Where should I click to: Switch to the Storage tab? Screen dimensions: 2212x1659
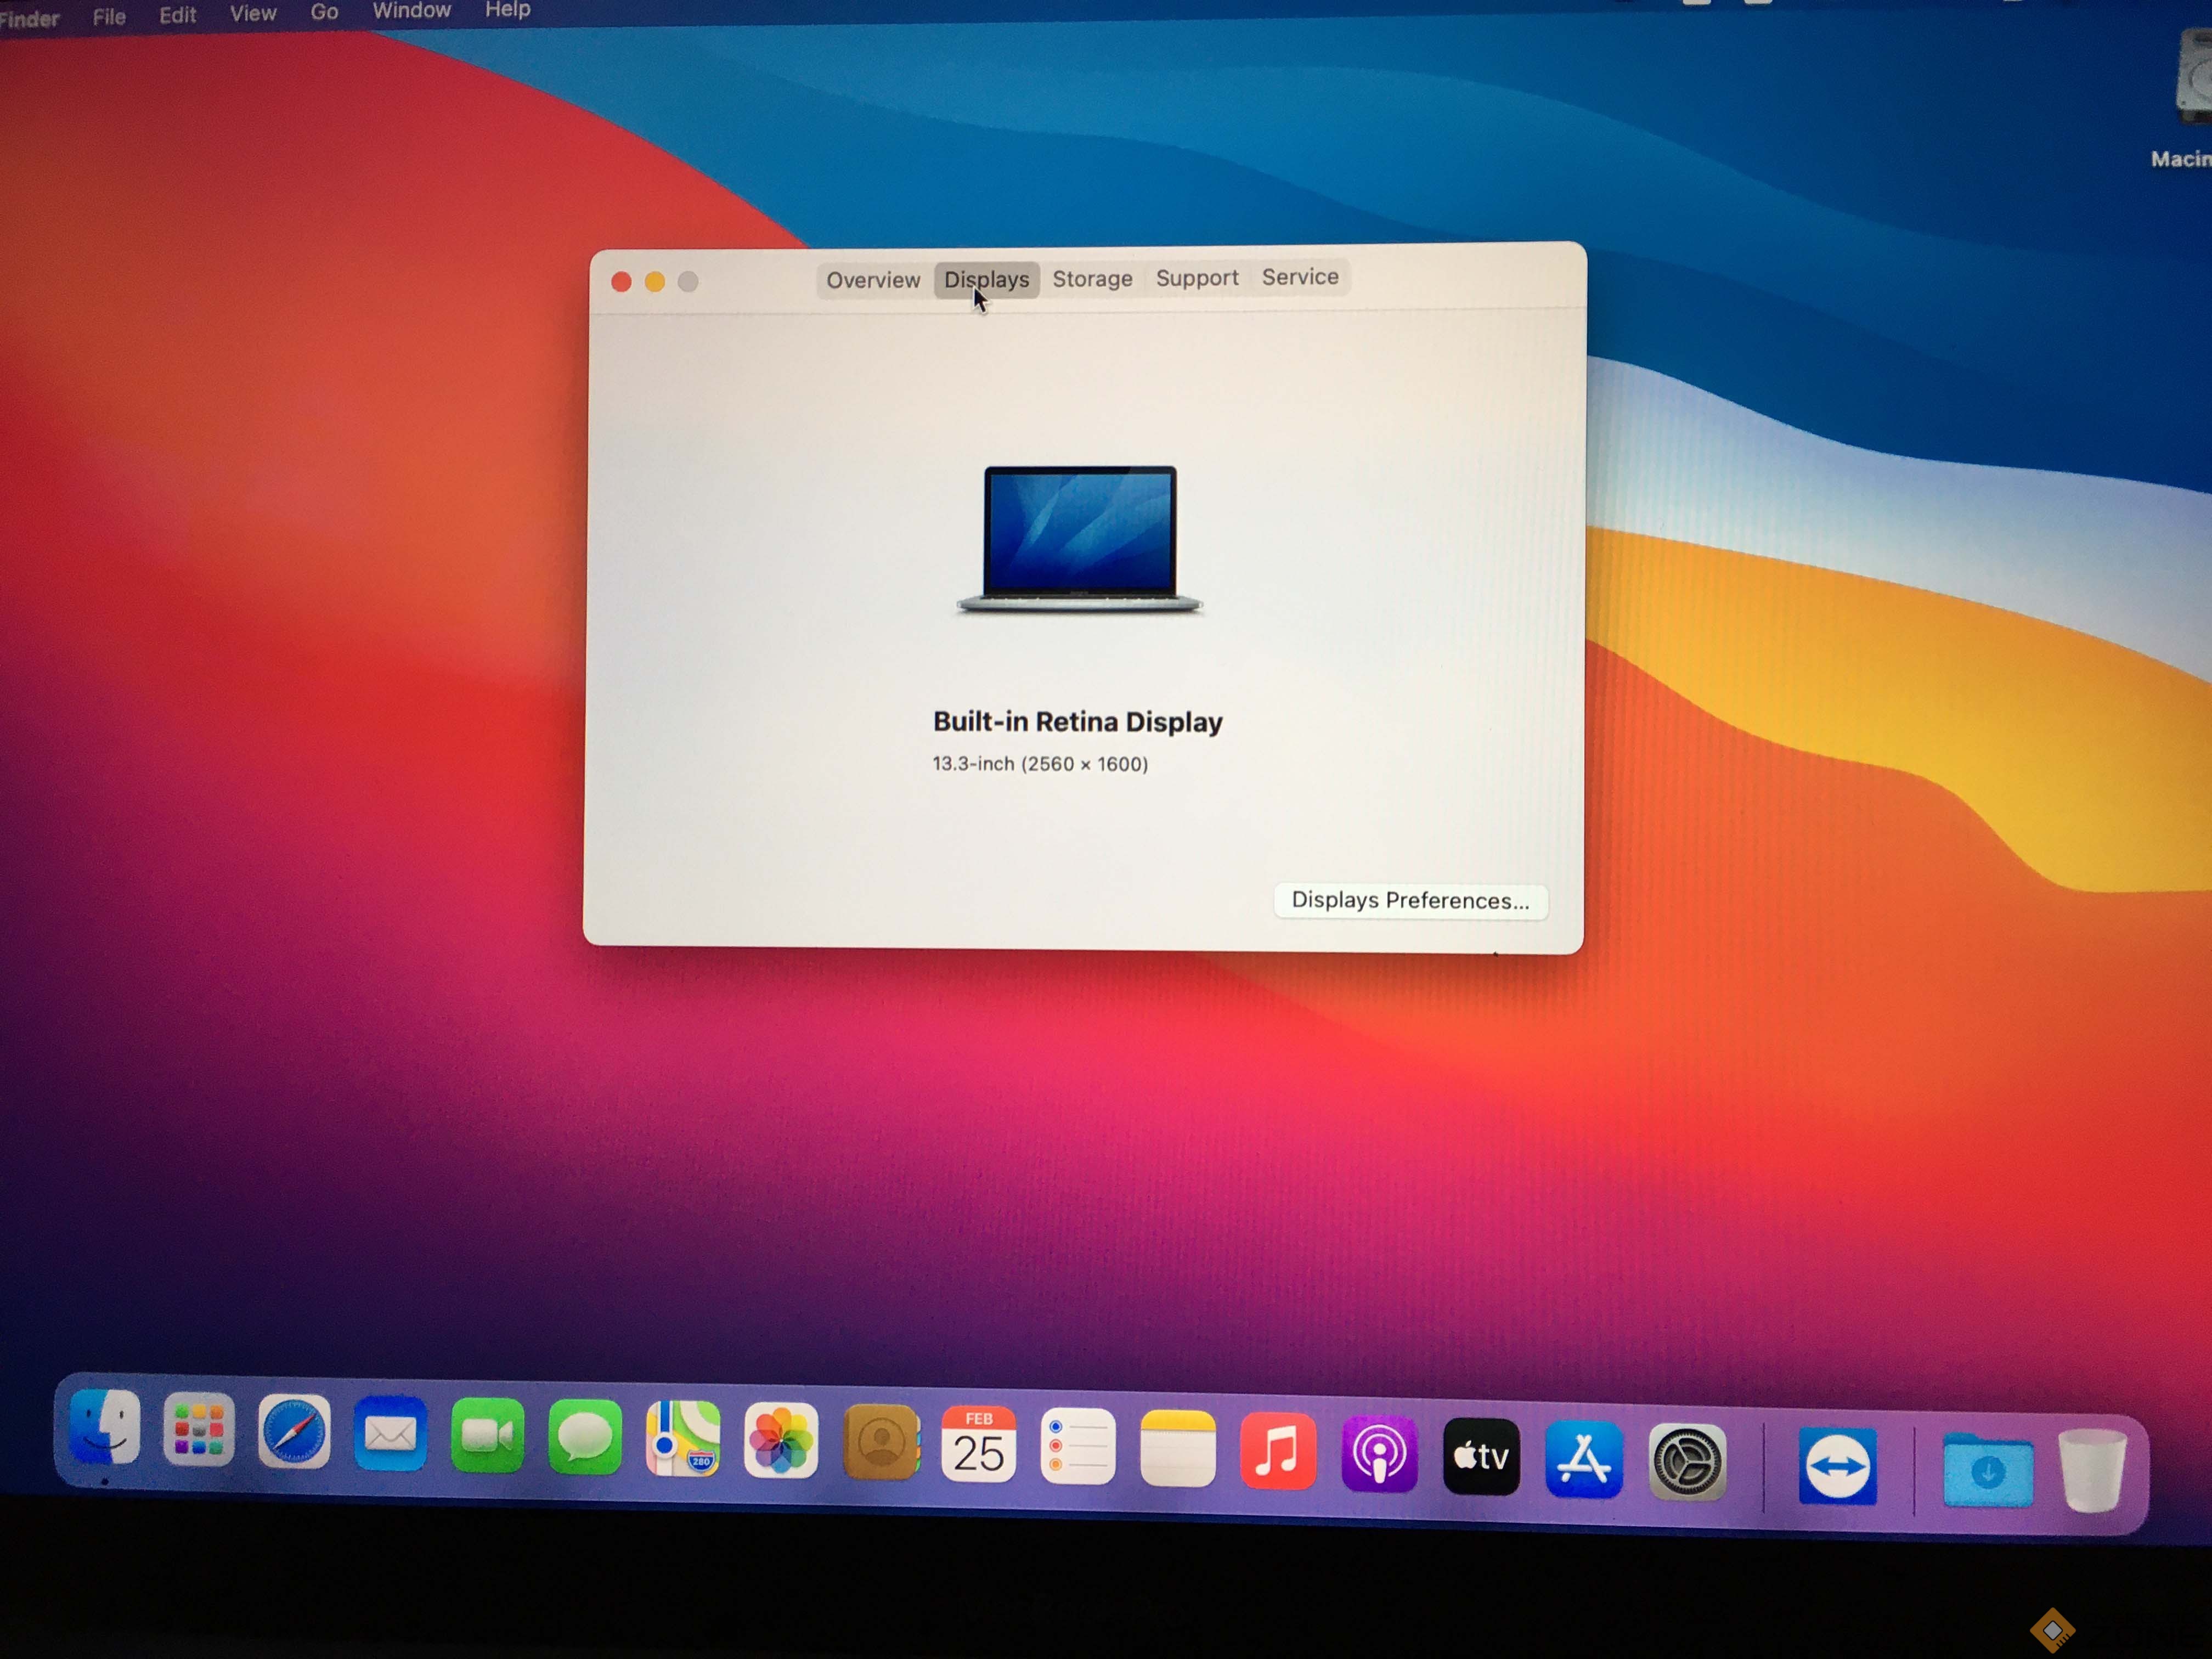[x=1092, y=279]
